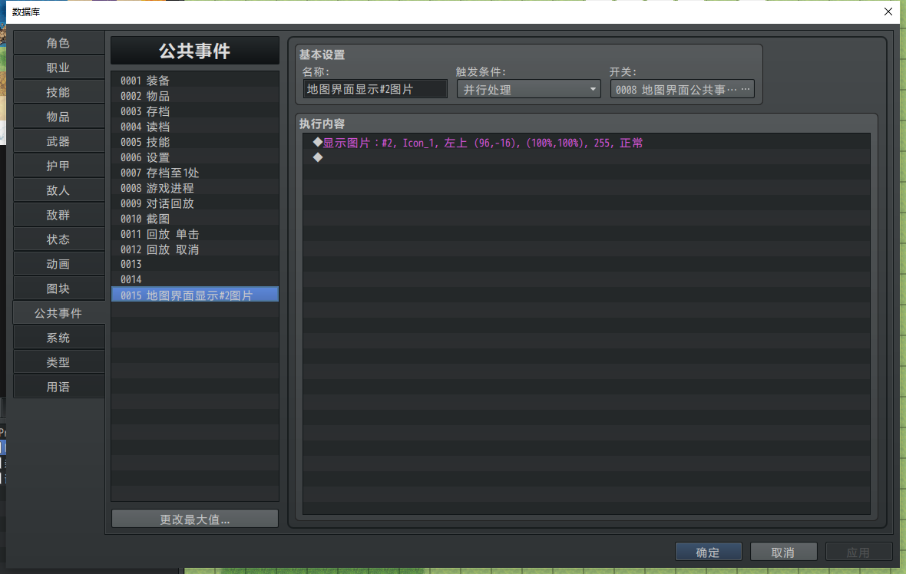Image resolution: width=906 pixels, height=574 pixels.
Task: Switch to the 敌人 tab
Action: click(x=58, y=190)
